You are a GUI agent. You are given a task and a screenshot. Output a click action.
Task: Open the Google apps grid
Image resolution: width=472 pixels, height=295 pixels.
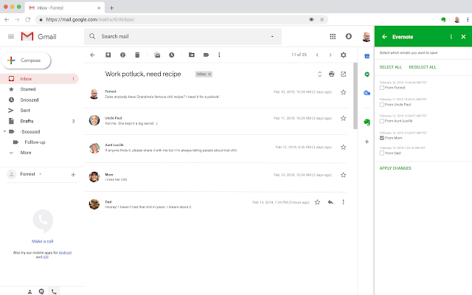point(333,36)
